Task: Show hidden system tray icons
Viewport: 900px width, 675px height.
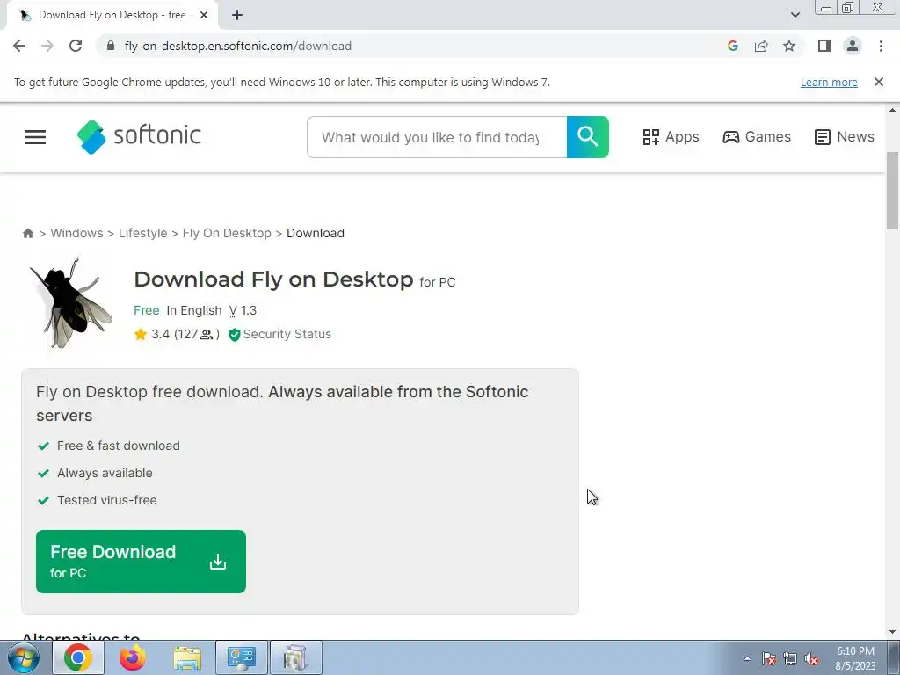Action: tap(747, 658)
